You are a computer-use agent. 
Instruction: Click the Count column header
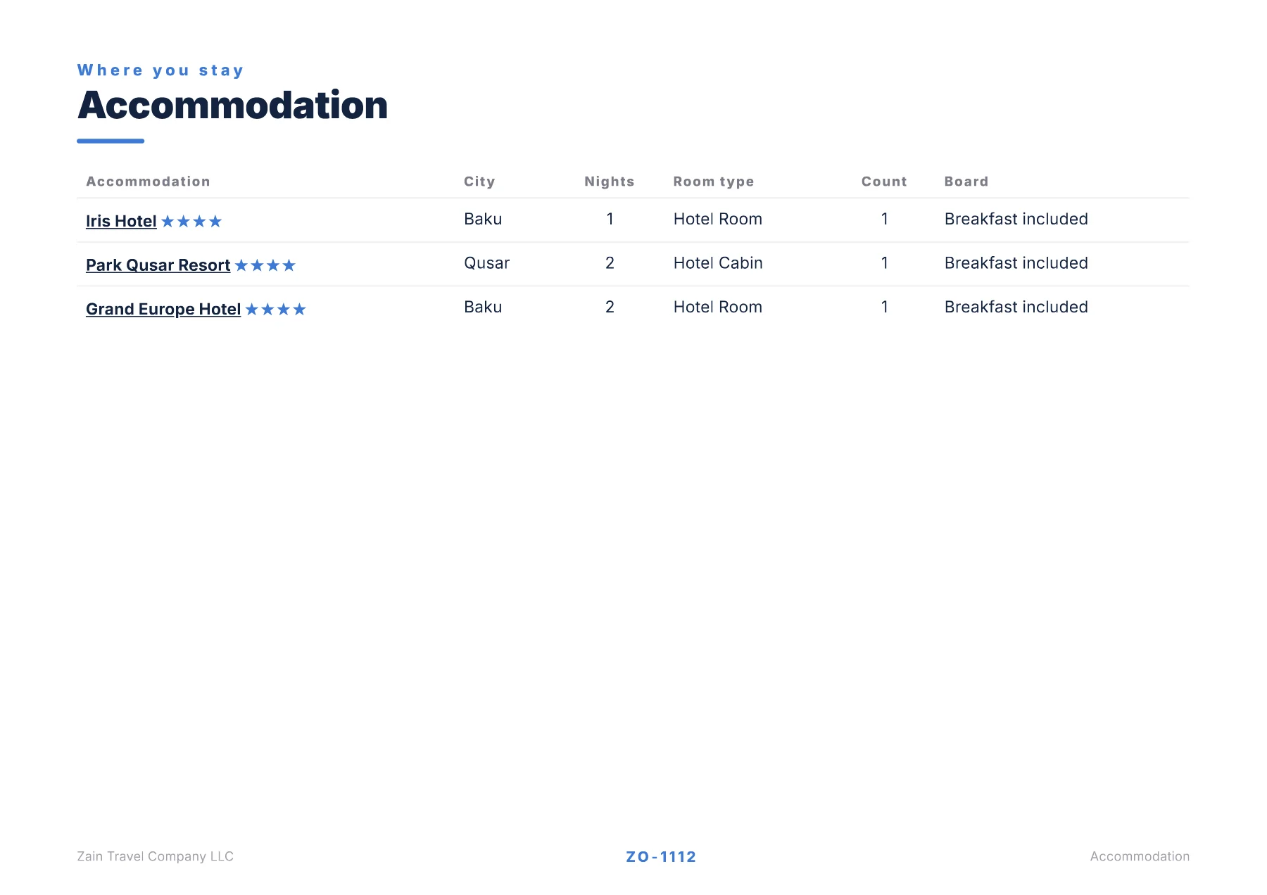[x=884, y=182]
